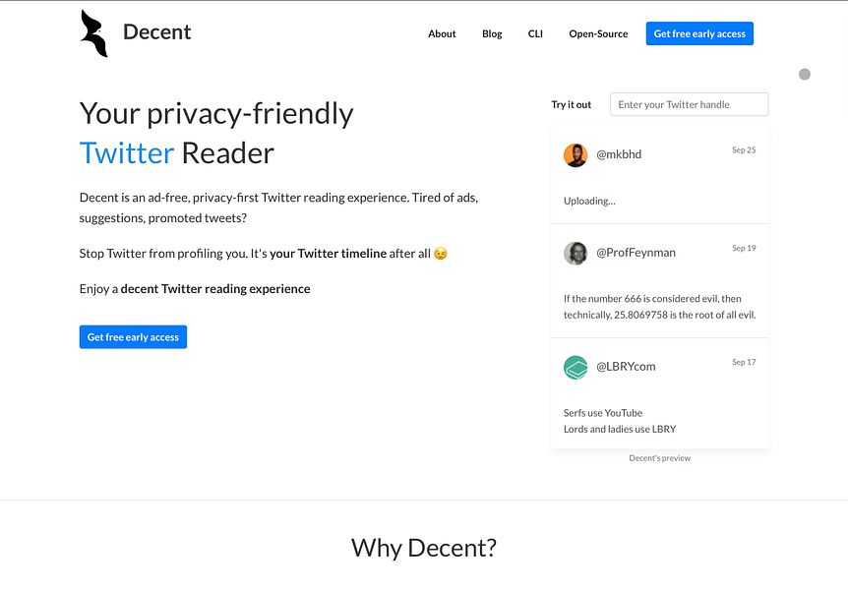Open the Blog section
This screenshot has height=590, width=848.
pos(492,33)
